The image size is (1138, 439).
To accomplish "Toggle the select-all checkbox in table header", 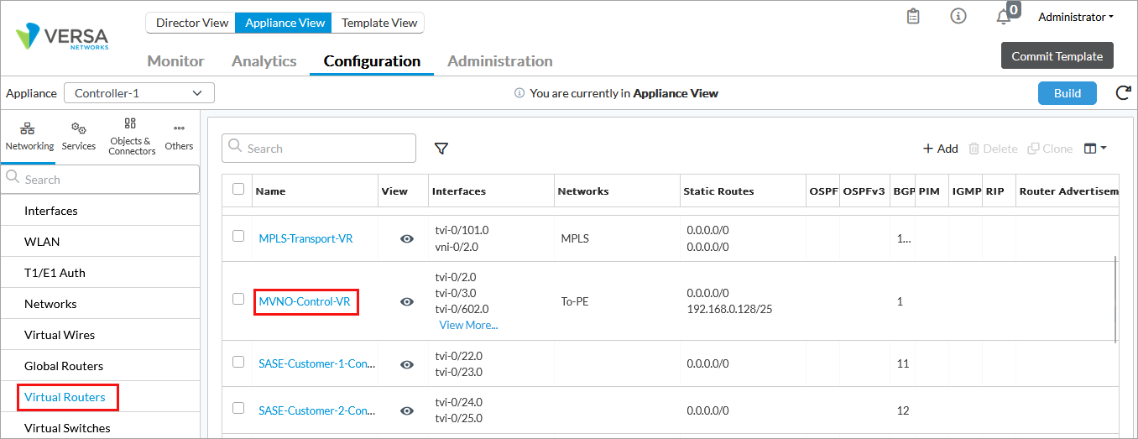I will (238, 190).
